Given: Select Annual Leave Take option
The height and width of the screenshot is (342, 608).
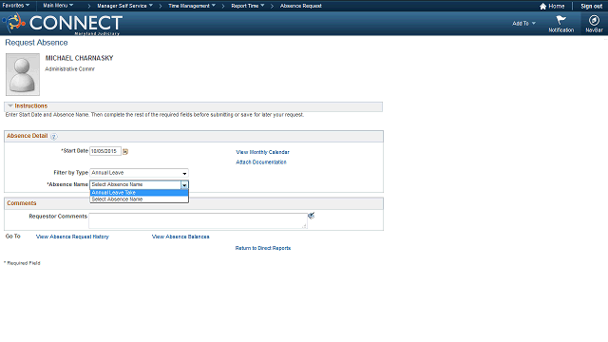Looking at the screenshot, I should coord(140,193).
